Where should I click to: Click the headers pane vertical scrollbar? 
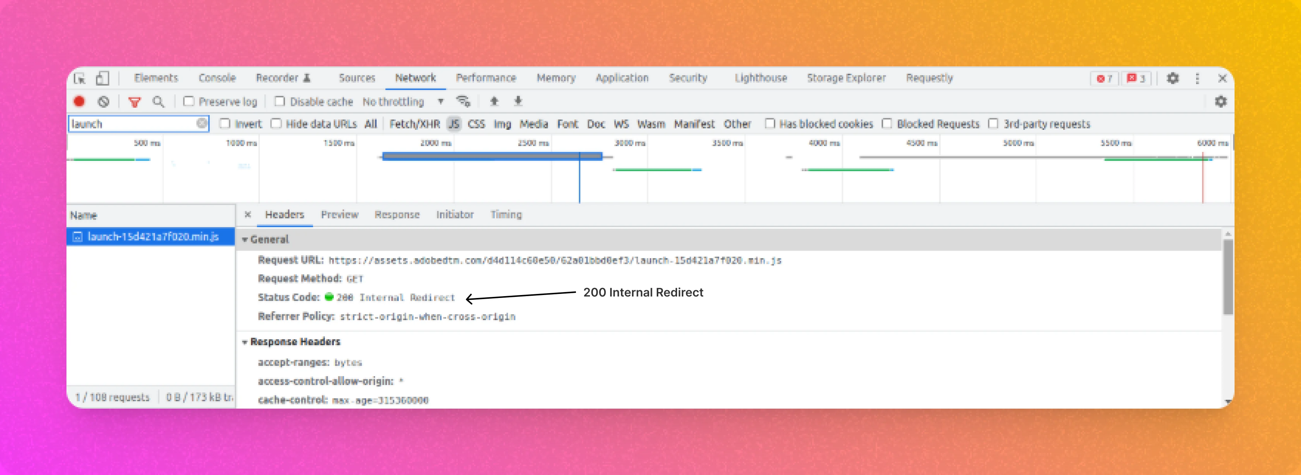pyautogui.click(x=1228, y=277)
